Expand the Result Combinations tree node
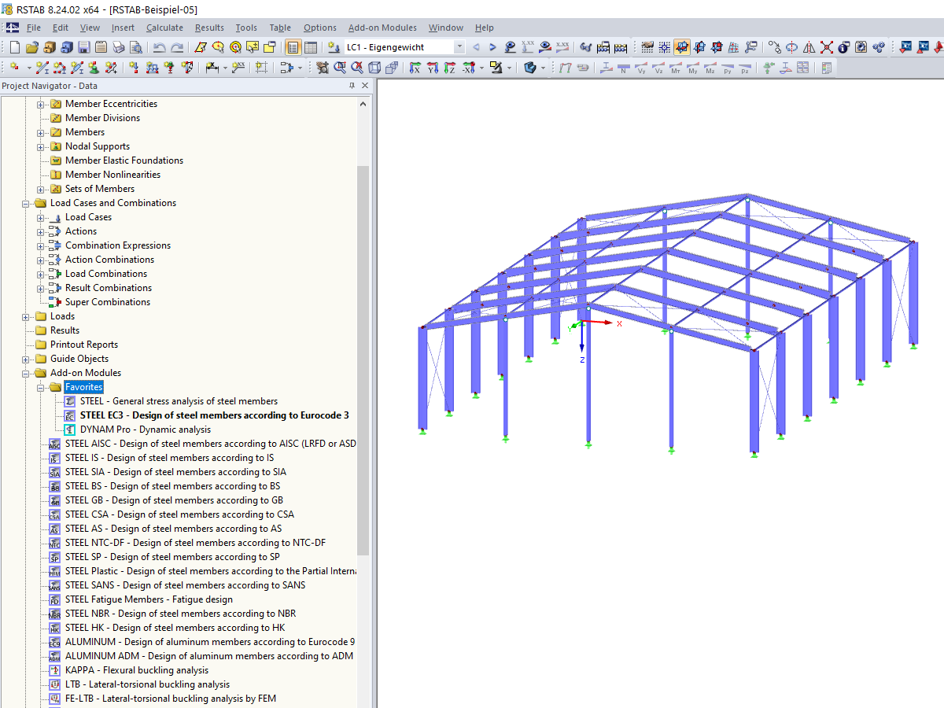Screen dimensions: 944x708 [x=41, y=288]
